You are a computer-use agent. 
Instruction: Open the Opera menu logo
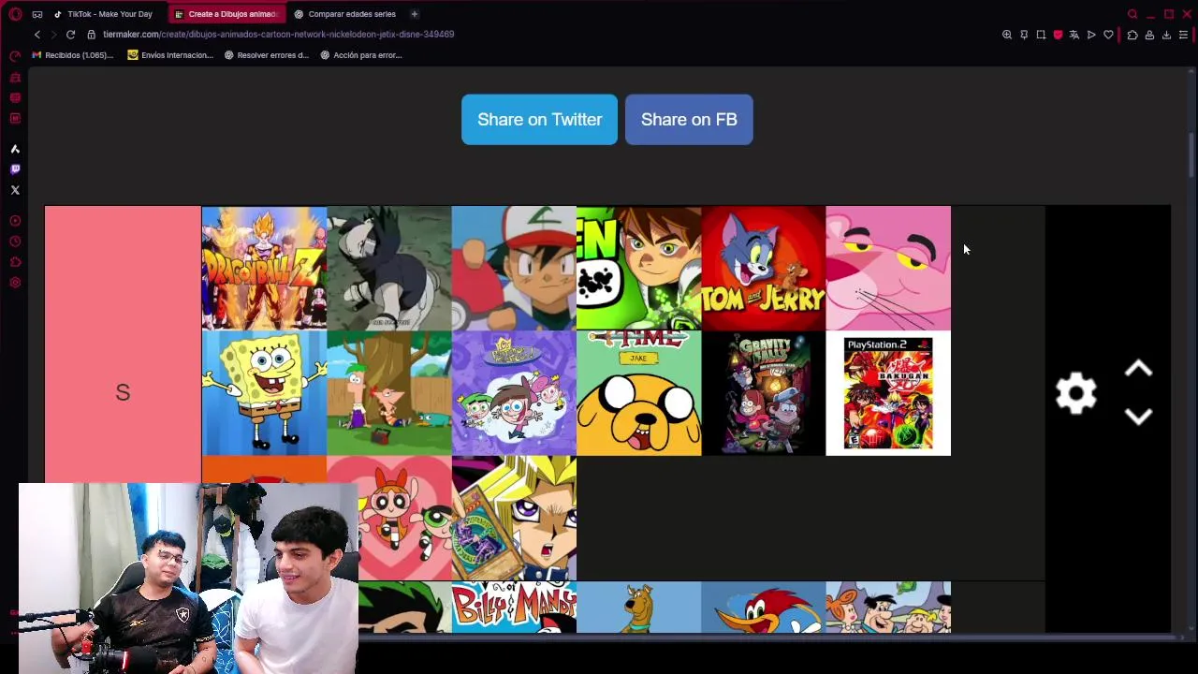[x=15, y=14]
